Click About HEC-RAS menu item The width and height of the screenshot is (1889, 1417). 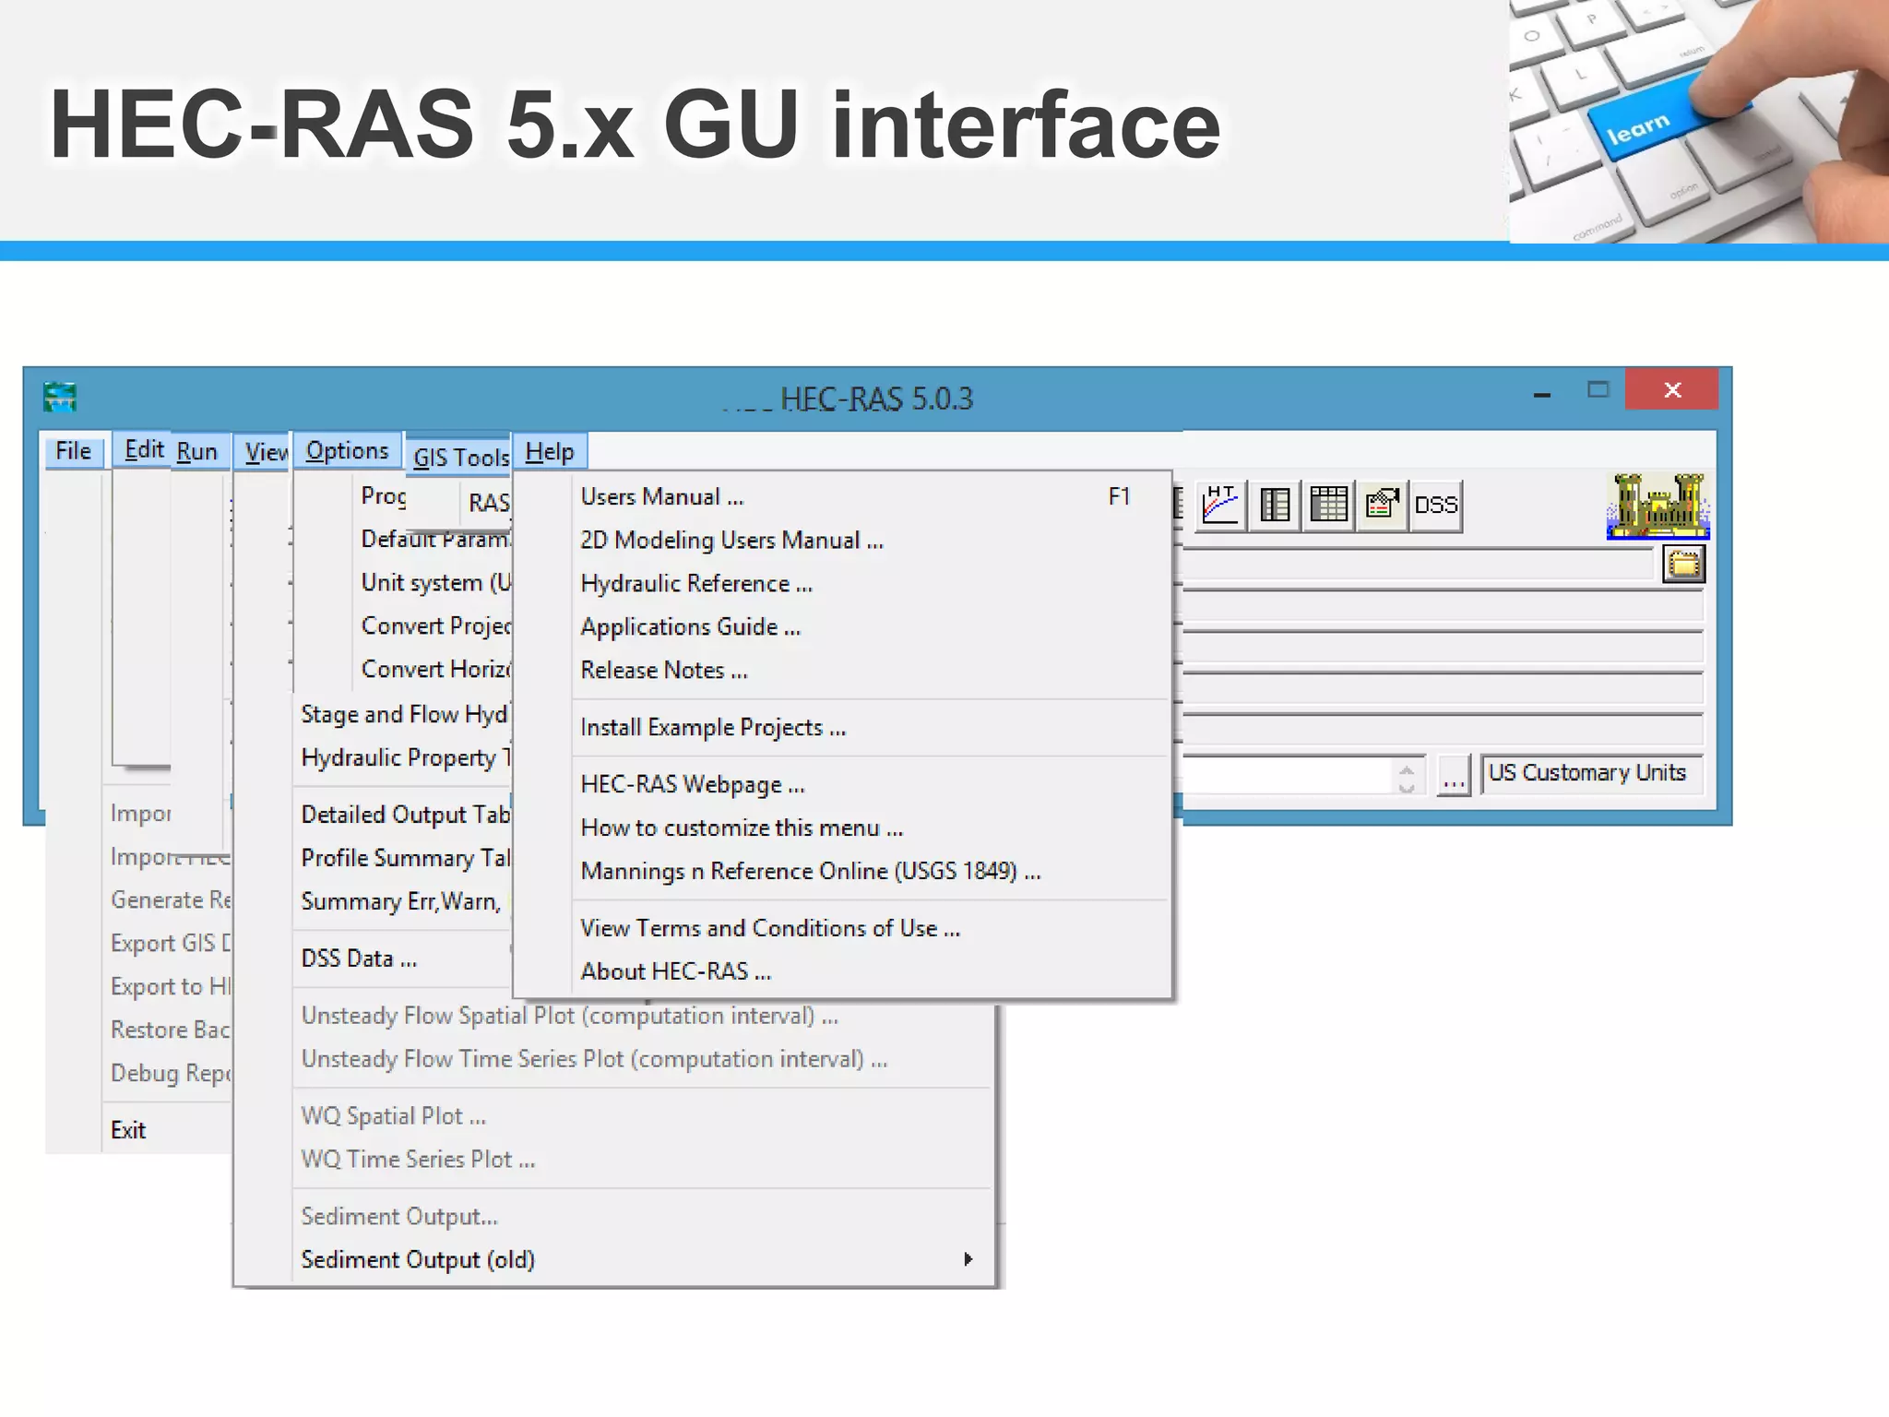pos(675,971)
